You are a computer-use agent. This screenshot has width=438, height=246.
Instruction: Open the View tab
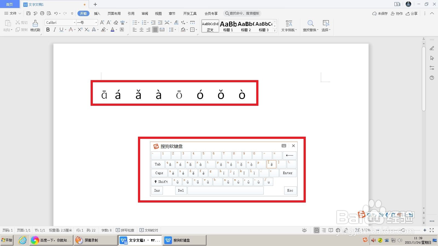[x=158, y=13]
